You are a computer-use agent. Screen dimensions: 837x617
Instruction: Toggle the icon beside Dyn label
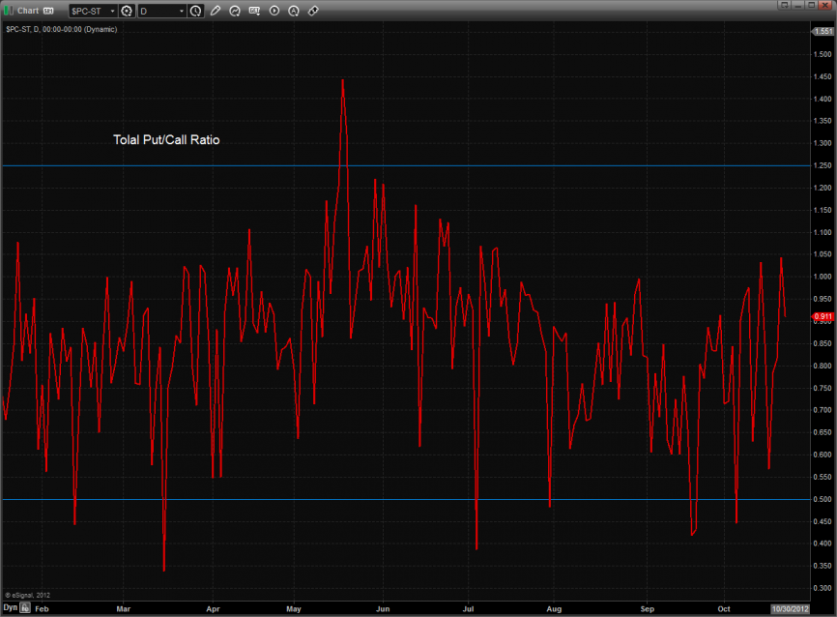coord(26,608)
